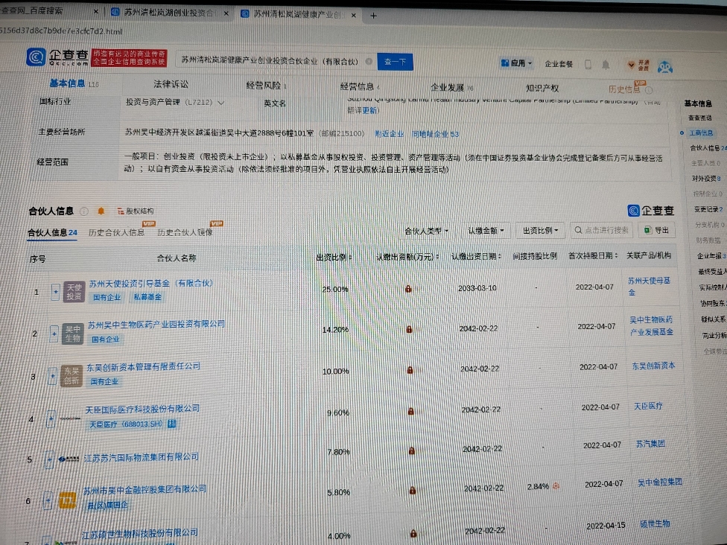Click the 开通会员 VIP icon
The height and width of the screenshot is (545, 727).
(x=638, y=66)
